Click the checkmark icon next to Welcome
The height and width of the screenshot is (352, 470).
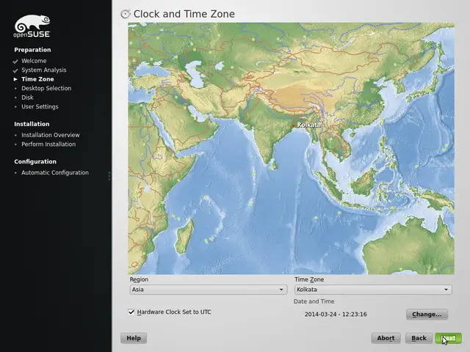click(x=15, y=62)
